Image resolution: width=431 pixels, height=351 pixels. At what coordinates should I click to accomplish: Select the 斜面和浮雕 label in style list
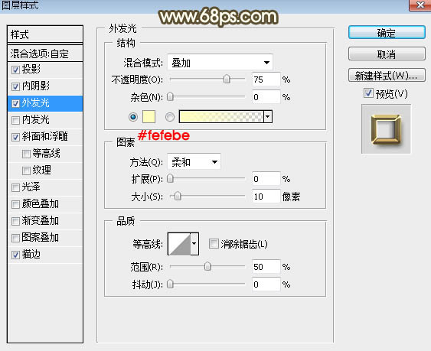point(45,136)
